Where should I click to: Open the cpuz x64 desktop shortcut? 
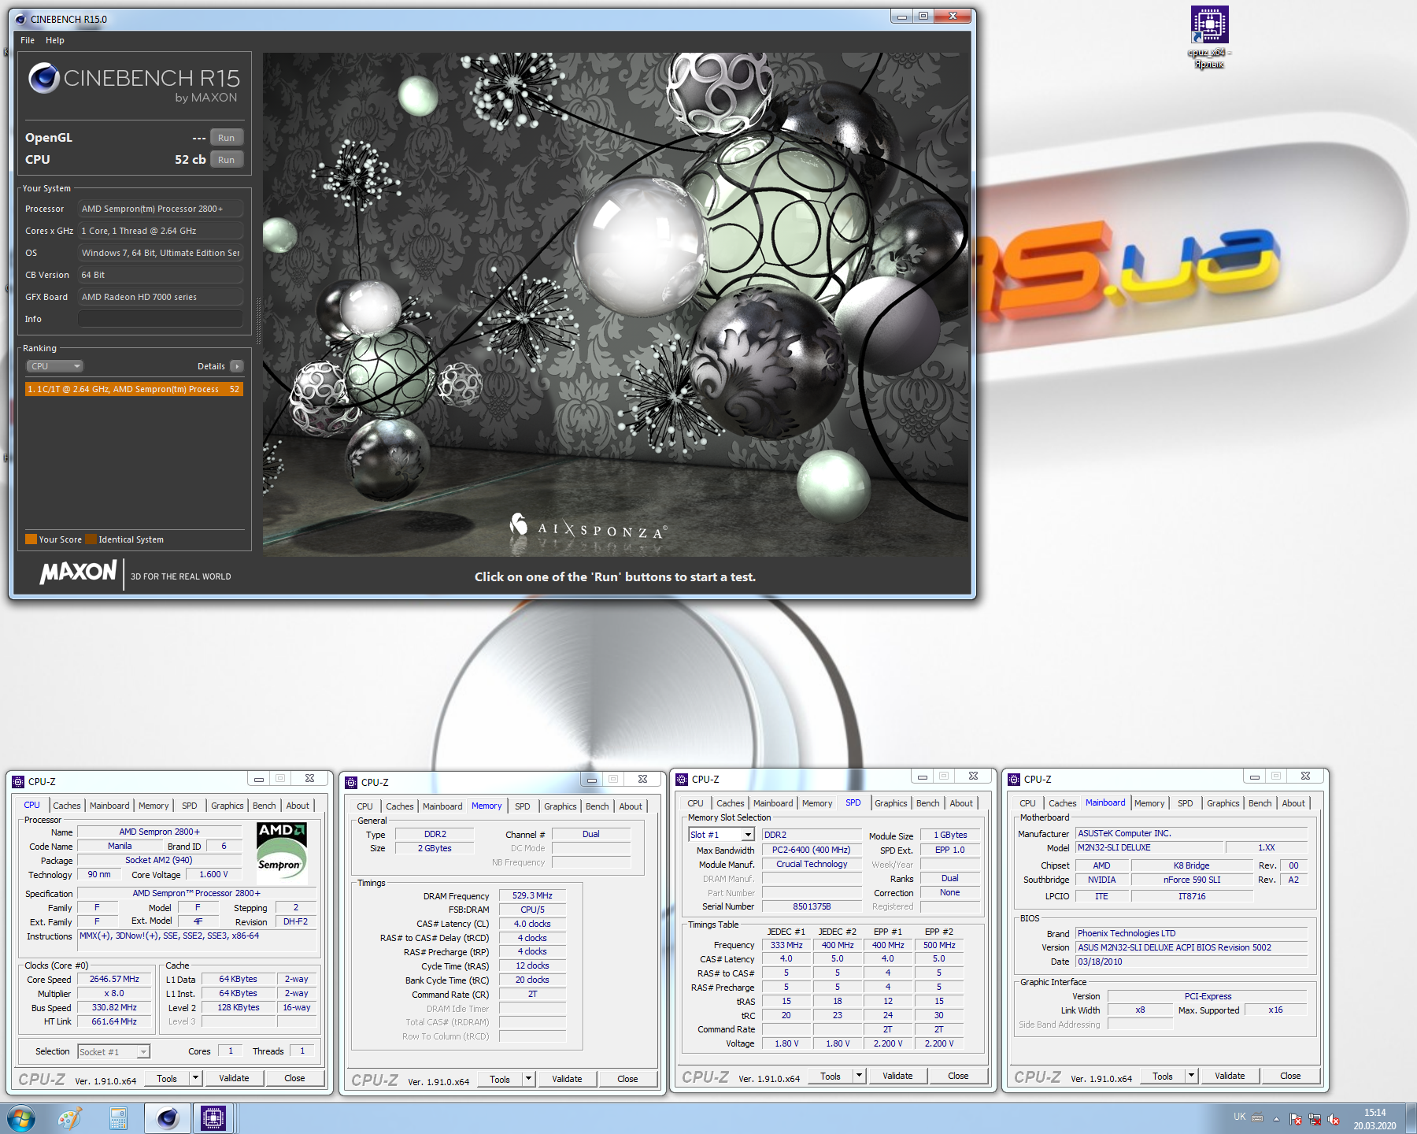(1209, 37)
